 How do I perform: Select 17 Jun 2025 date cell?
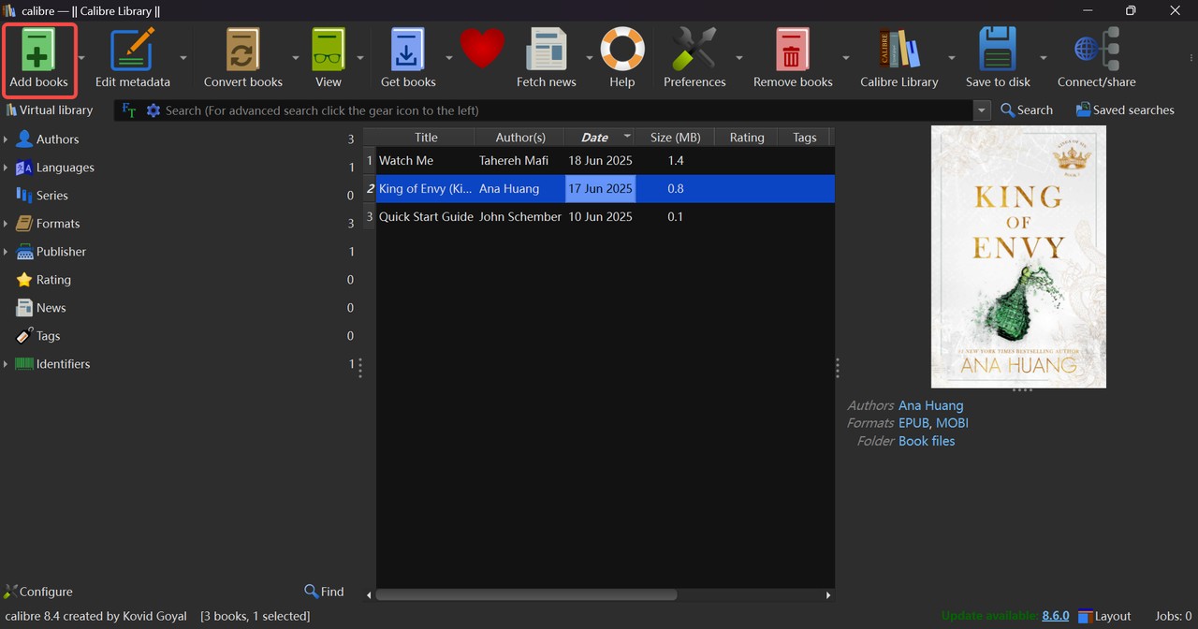[600, 189]
